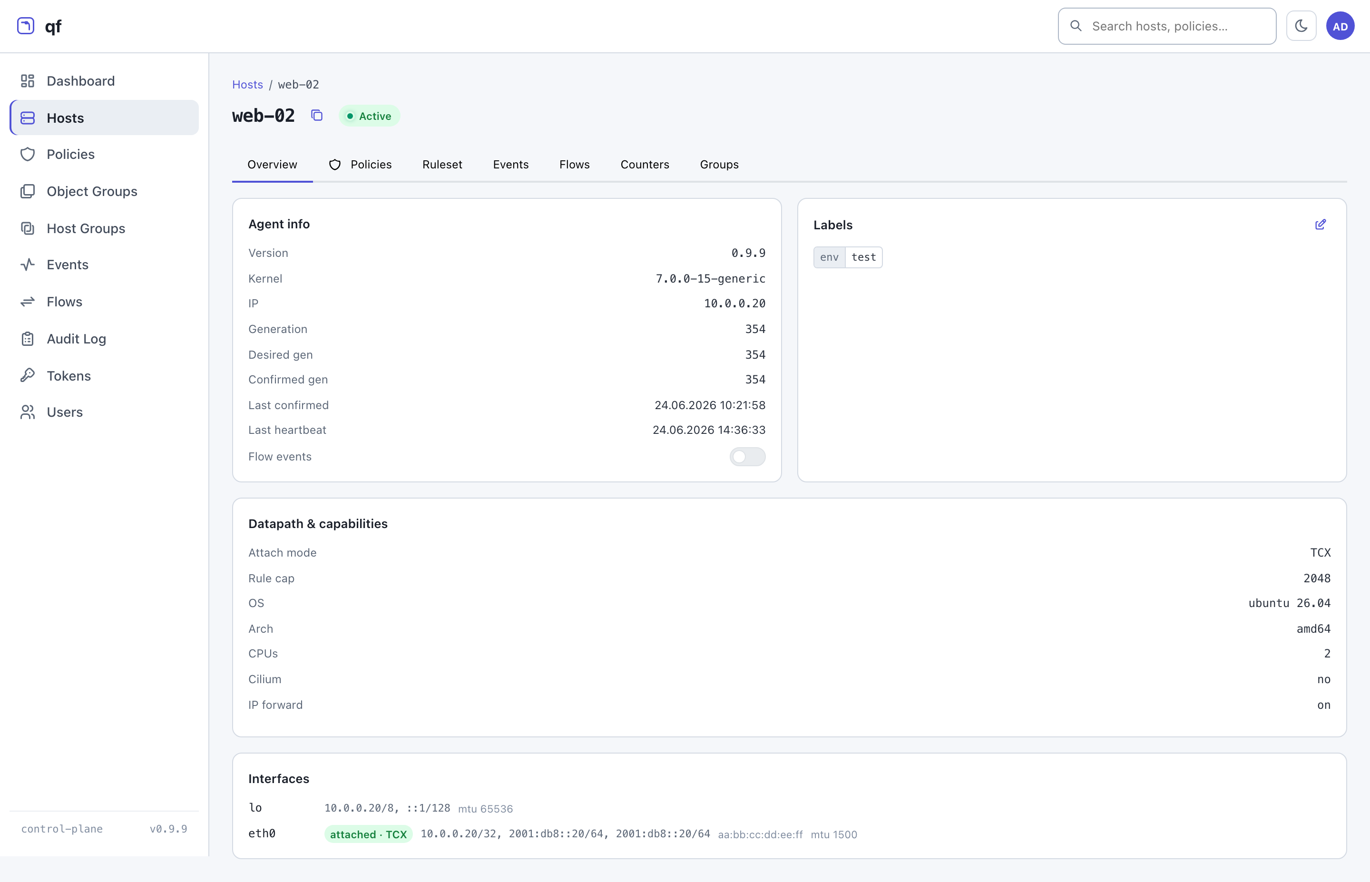Screen dimensions: 1370x882
Task: Go to Policies in the sidebar
Action: pos(104,154)
